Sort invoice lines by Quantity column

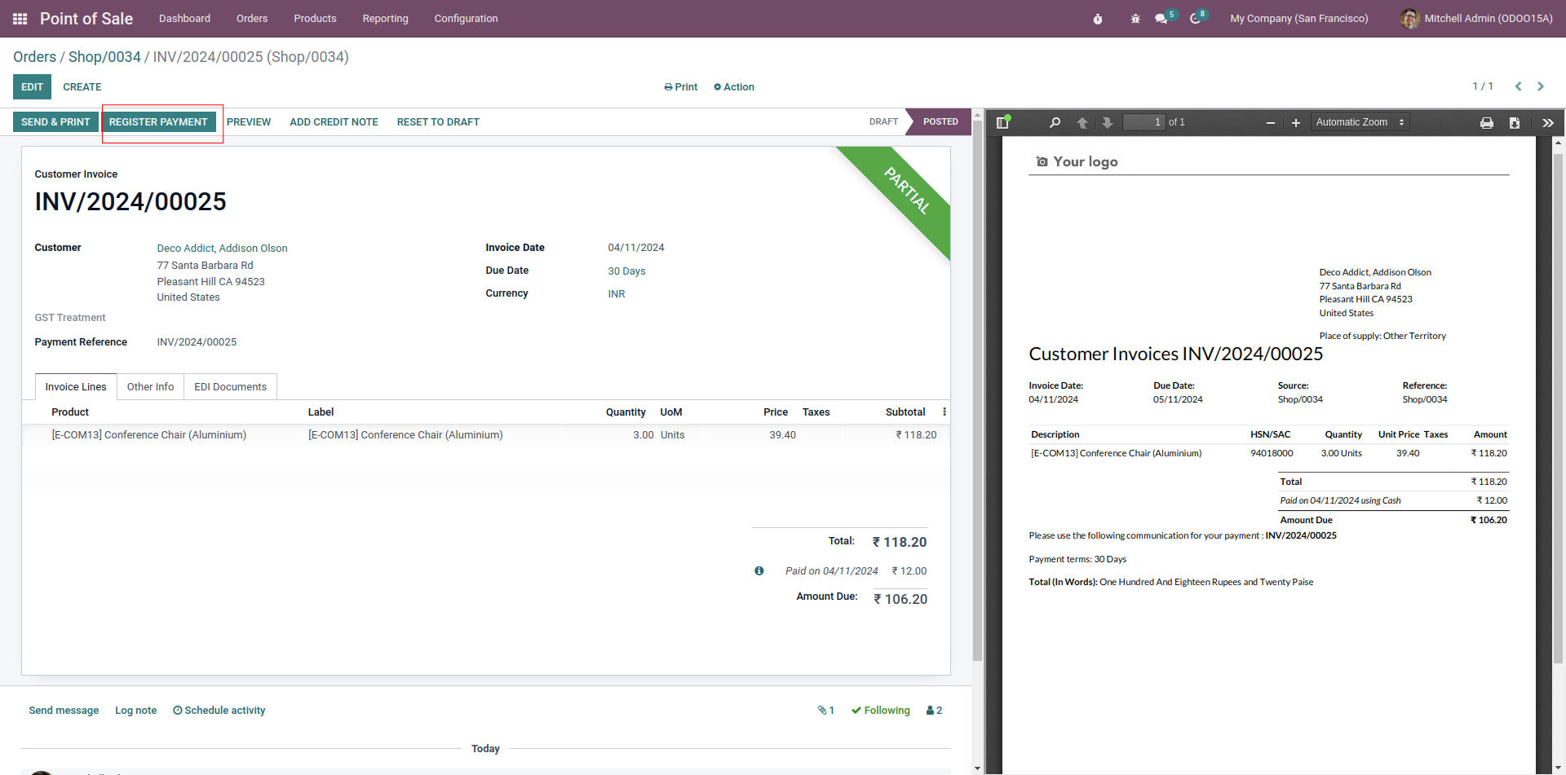626,412
